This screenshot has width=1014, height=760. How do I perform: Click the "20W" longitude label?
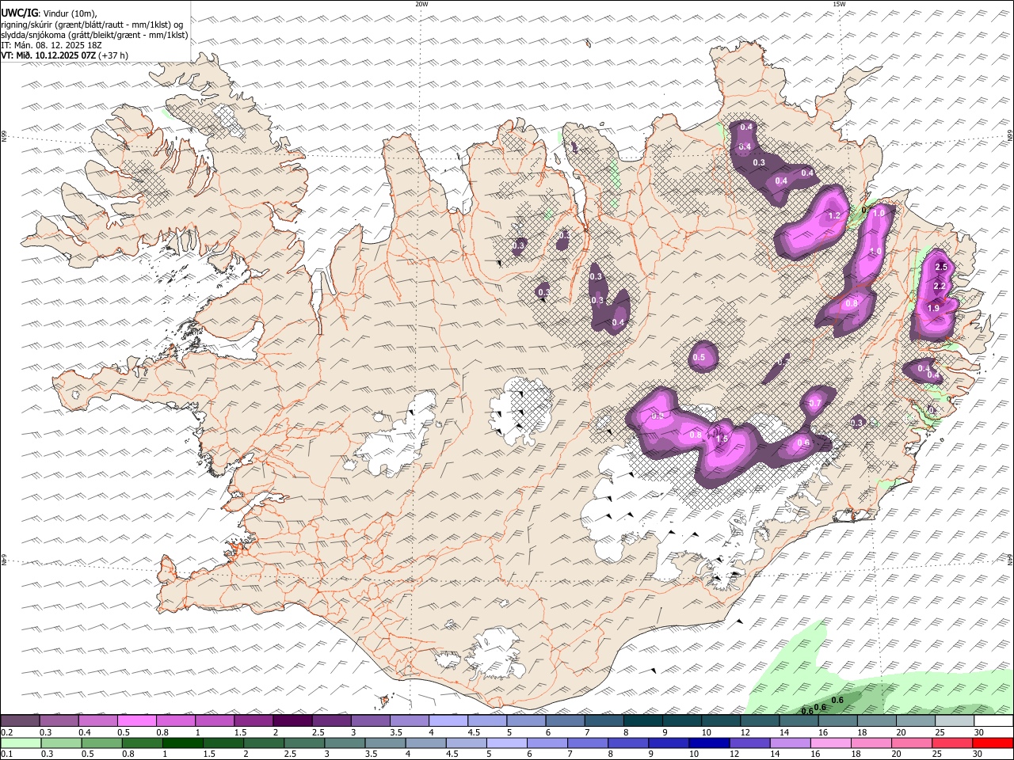421,4
